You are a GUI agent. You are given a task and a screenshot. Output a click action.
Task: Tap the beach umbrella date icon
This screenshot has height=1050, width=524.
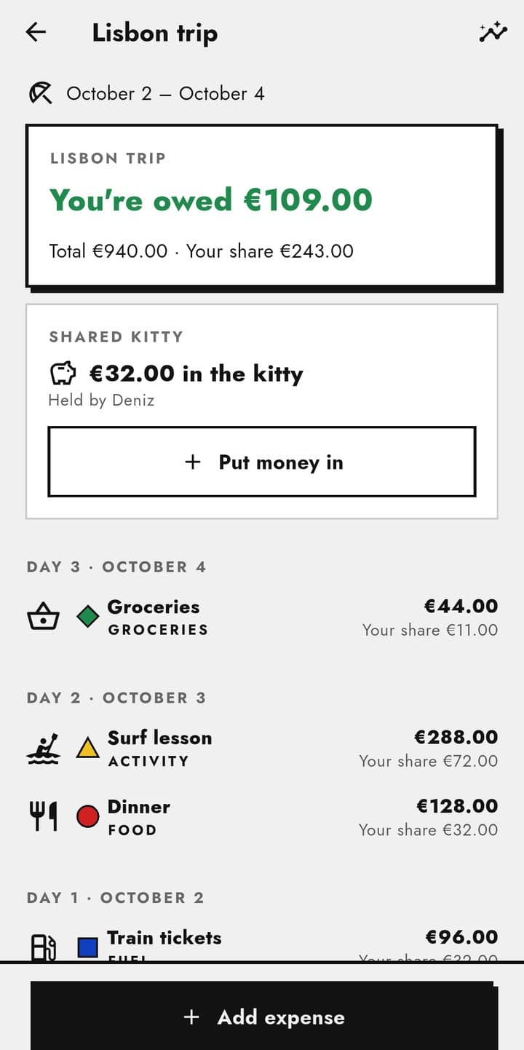tap(41, 93)
